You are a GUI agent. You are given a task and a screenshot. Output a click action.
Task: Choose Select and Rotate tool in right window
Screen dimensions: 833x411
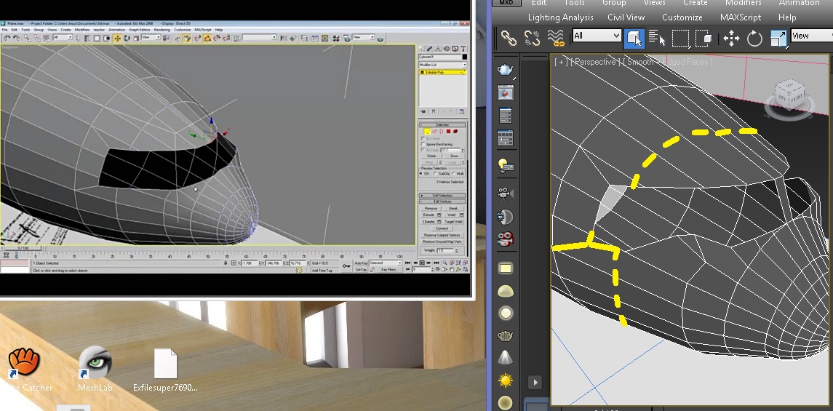[754, 39]
